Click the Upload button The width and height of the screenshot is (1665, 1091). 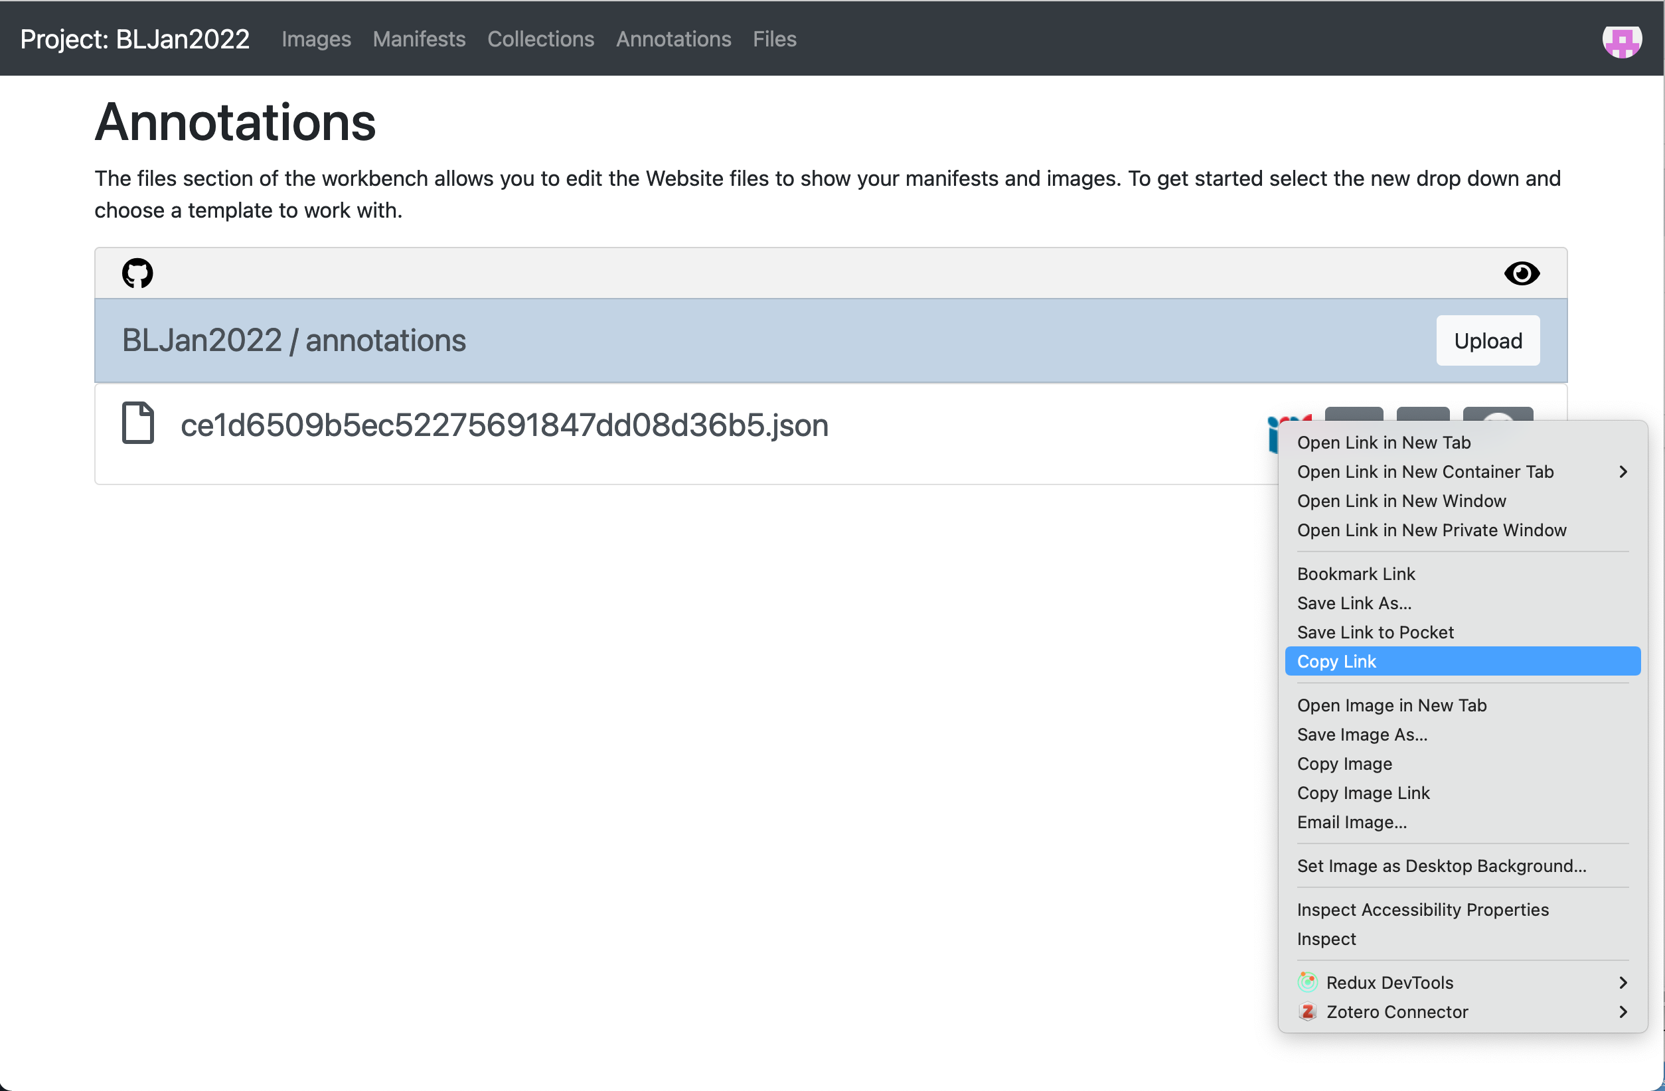click(1487, 340)
